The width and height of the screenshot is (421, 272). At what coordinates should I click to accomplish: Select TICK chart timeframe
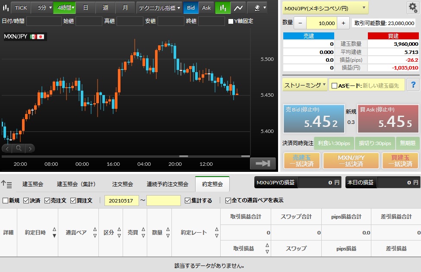21,8
